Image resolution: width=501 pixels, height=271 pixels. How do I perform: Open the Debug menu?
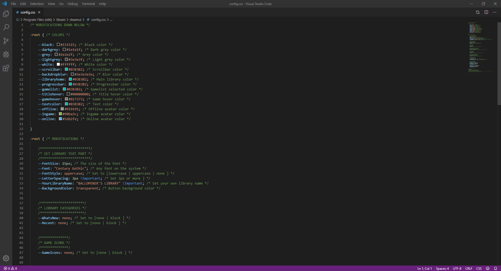(x=73, y=4)
